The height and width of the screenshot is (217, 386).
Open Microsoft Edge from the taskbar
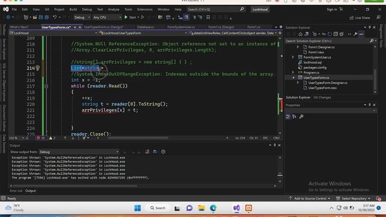click(x=213, y=208)
